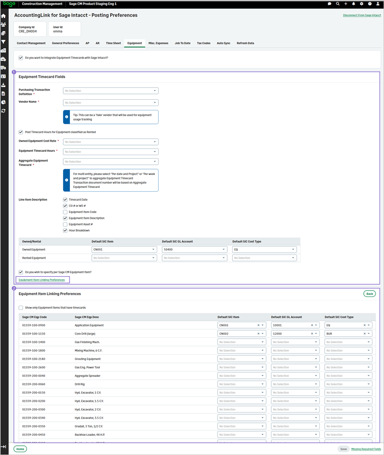The height and width of the screenshot is (455, 384).
Task: Check Show only Equipment Items with timecards
Action: (21, 308)
